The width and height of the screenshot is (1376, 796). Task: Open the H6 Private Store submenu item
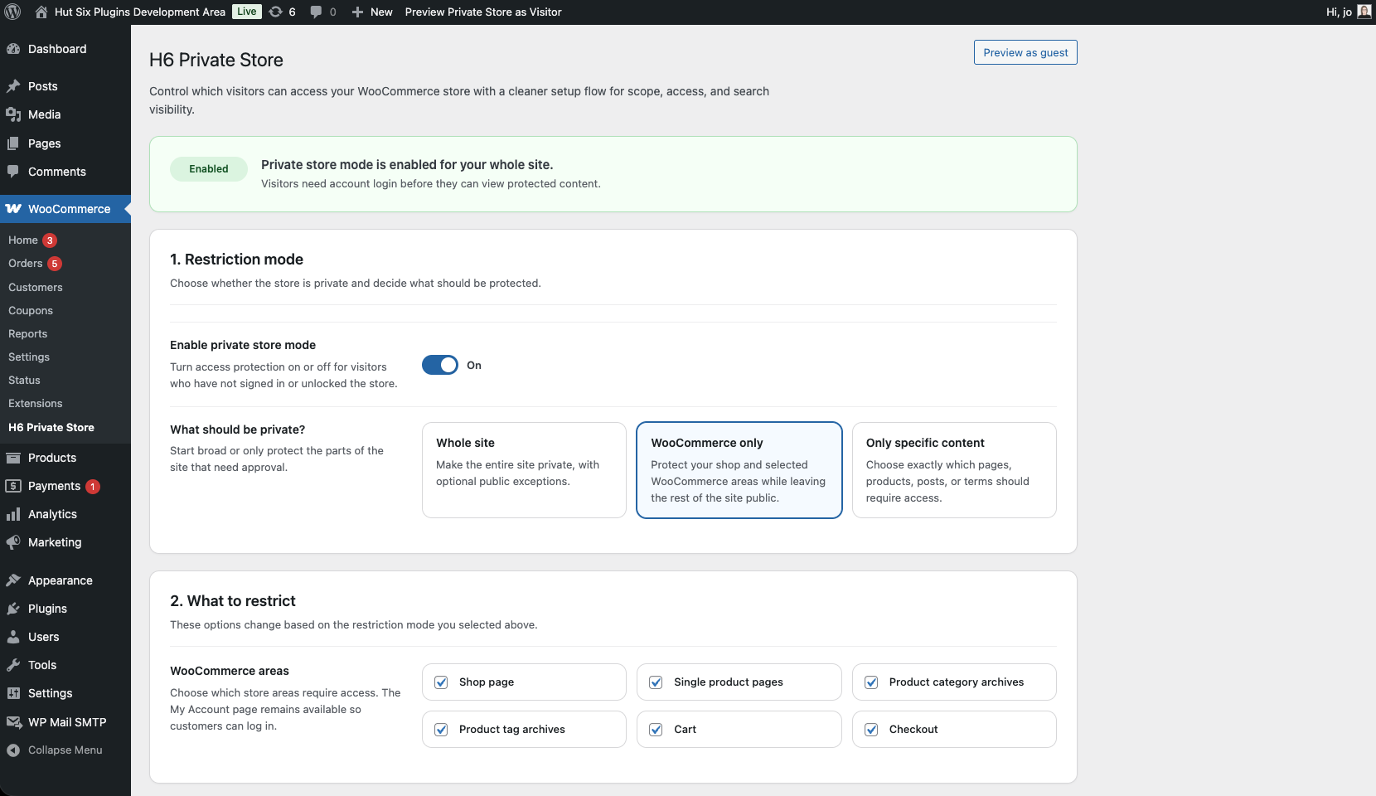[51, 428]
